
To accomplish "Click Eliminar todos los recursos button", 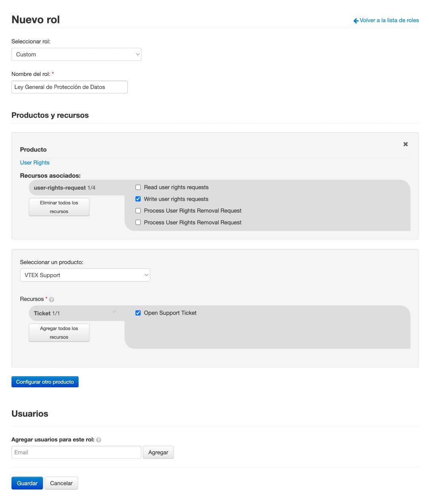I will pyautogui.click(x=59, y=207).
